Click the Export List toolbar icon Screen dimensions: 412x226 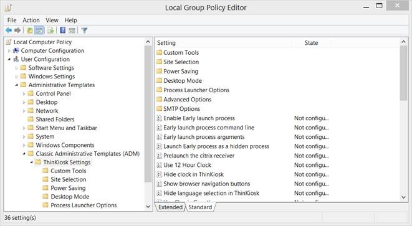coord(50,31)
